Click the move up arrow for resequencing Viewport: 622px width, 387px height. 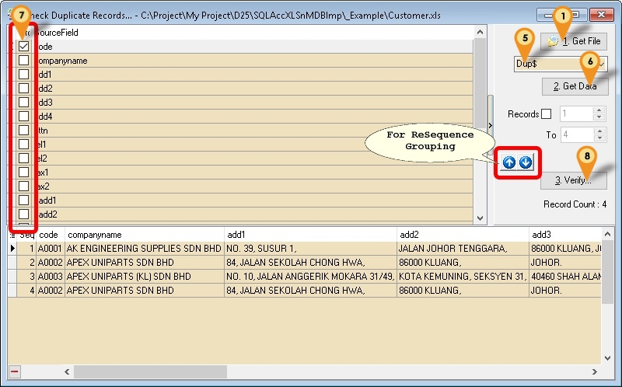pos(510,162)
